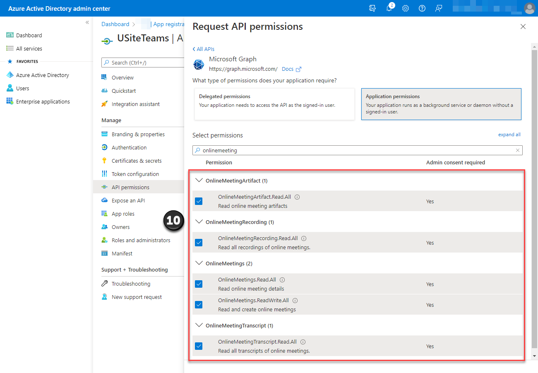Viewport: 538px width, 373px height.
Task: Open Branding & properties
Action: [x=138, y=134]
